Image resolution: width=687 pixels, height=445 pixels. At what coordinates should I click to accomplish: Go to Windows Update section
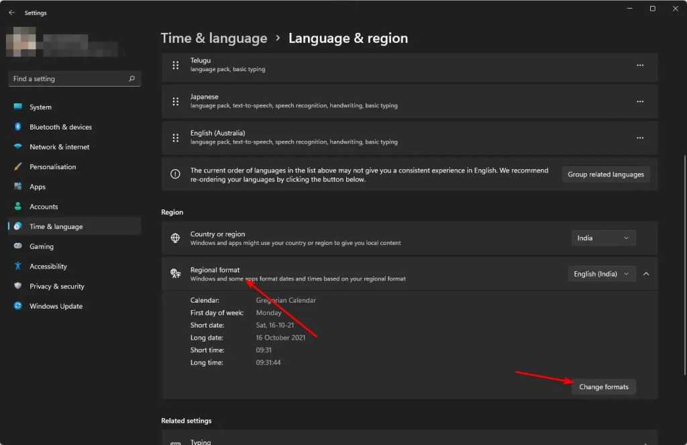pyautogui.click(x=56, y=306)
